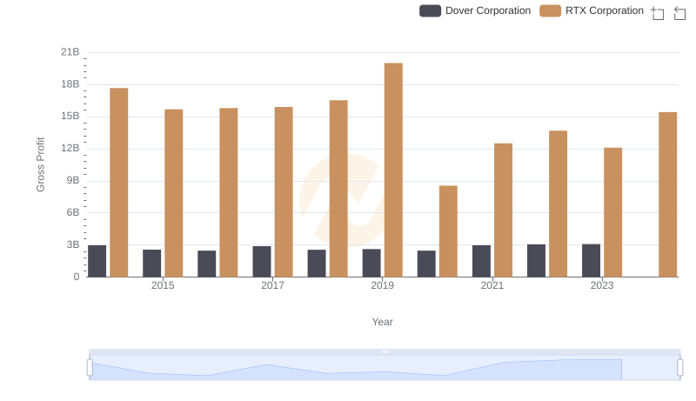
Task: Click the 0 y-axis label
Action: click(x=77, y=277)
